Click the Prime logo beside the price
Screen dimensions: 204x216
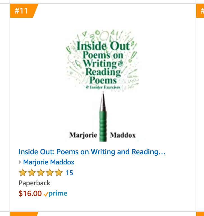click(x=58, y=193)
